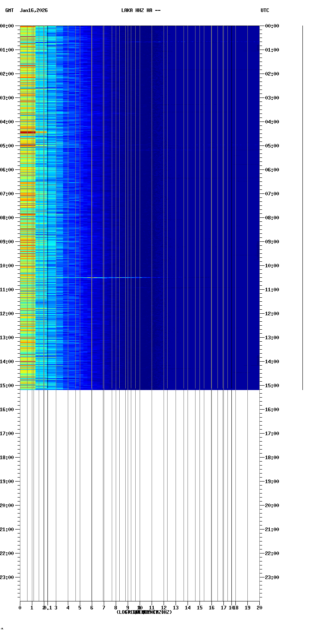The width and height of the screenshot is (320, 633).
Task: Click the GMT label at top left
Action: tap(9, 10)
